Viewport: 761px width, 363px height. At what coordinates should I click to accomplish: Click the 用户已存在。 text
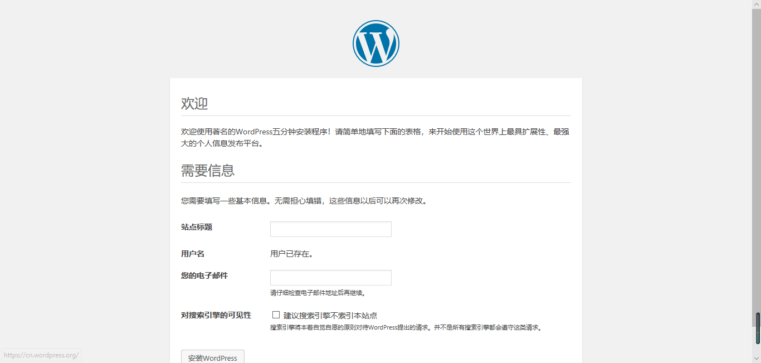pos(291,254)
